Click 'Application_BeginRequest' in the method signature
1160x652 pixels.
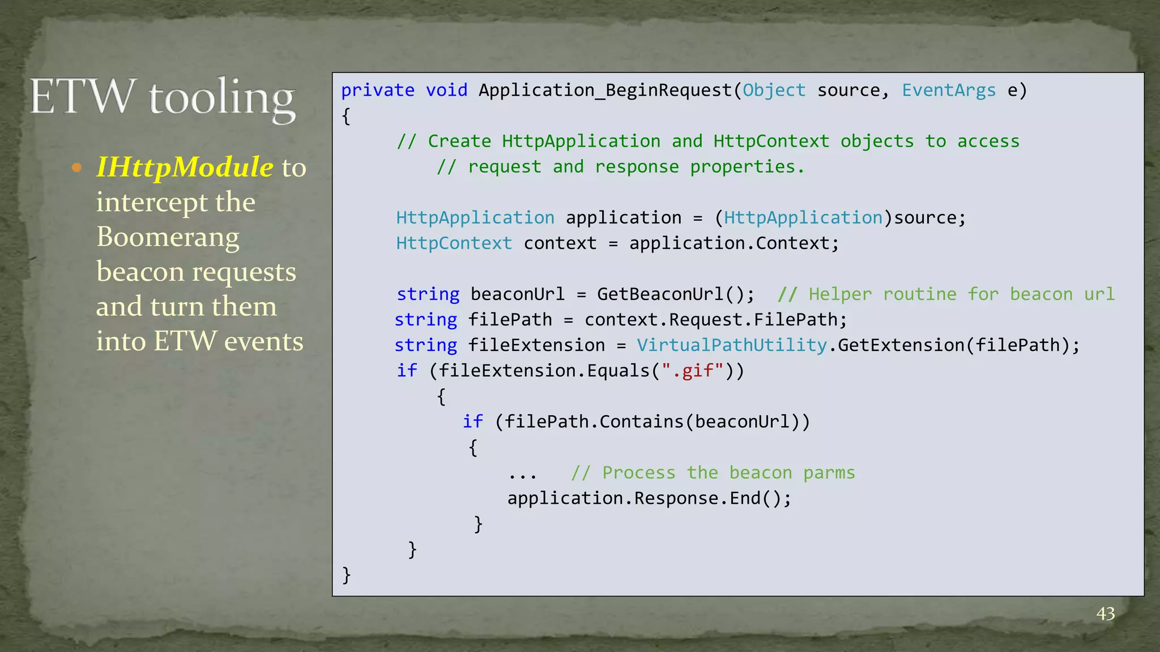pos(605,91)
